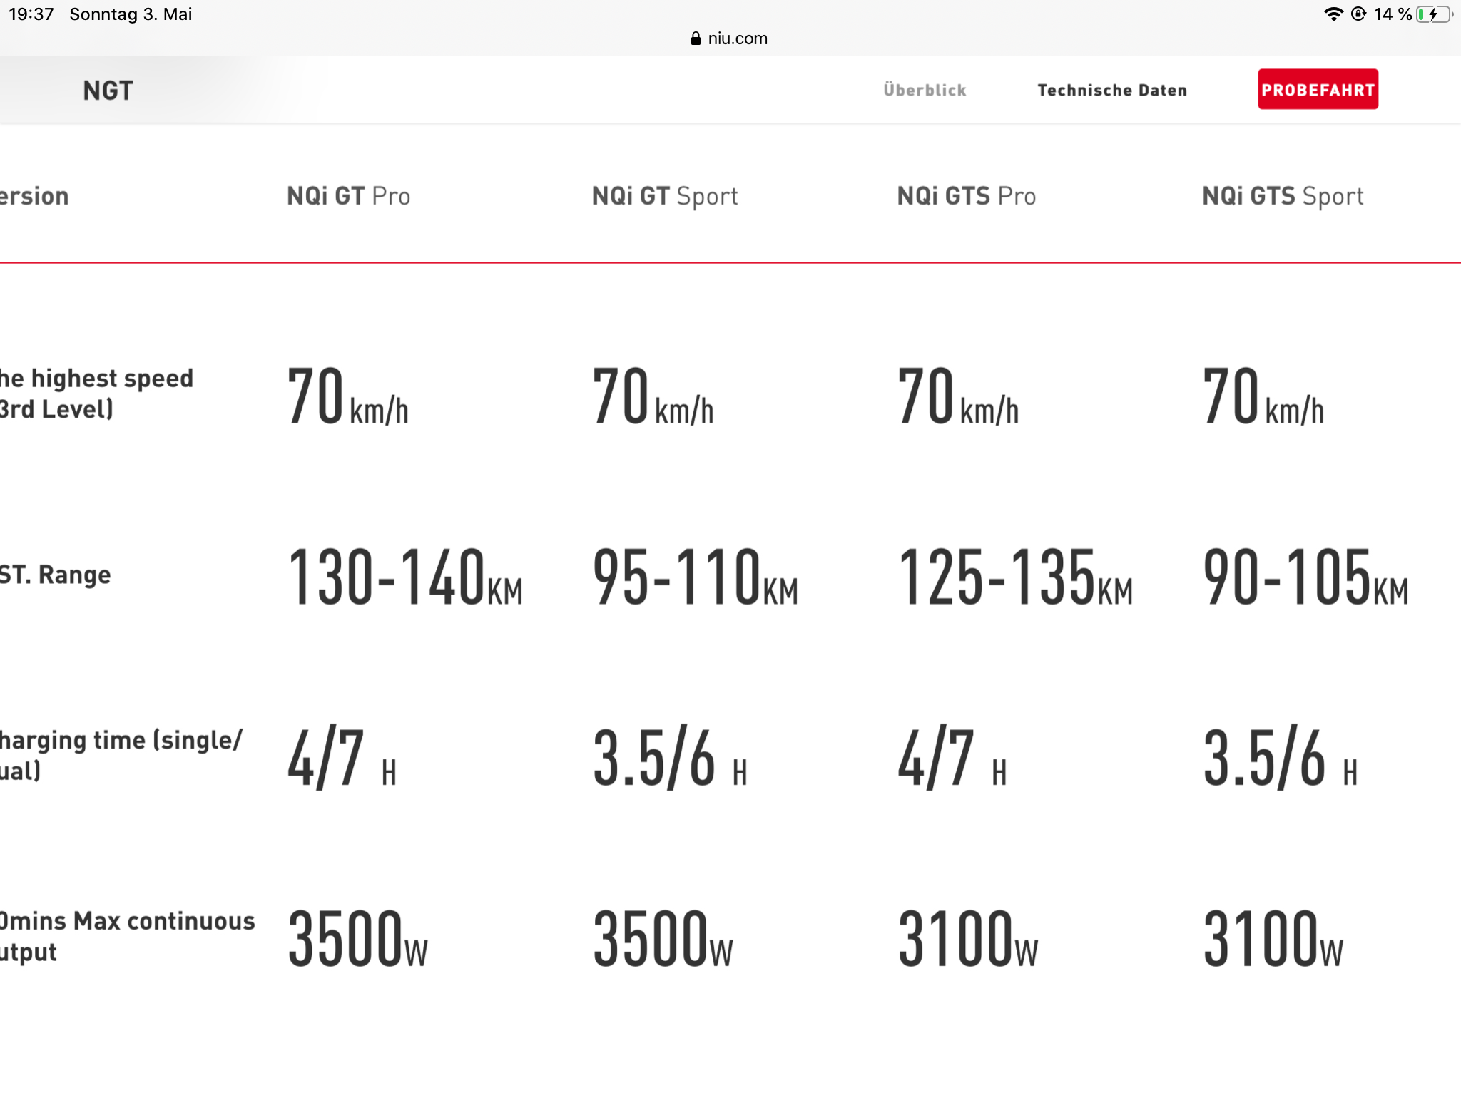Tap the NGT model title
Viewport: 1461px width, 1095px height.
(x=108, y=91)
